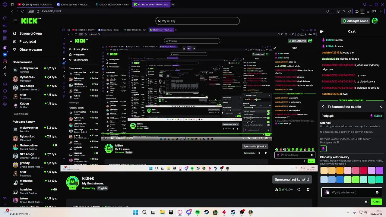View the 2 Widzów viewer list
This screenshot has height=217, width=386.
(x=284, y=190)
